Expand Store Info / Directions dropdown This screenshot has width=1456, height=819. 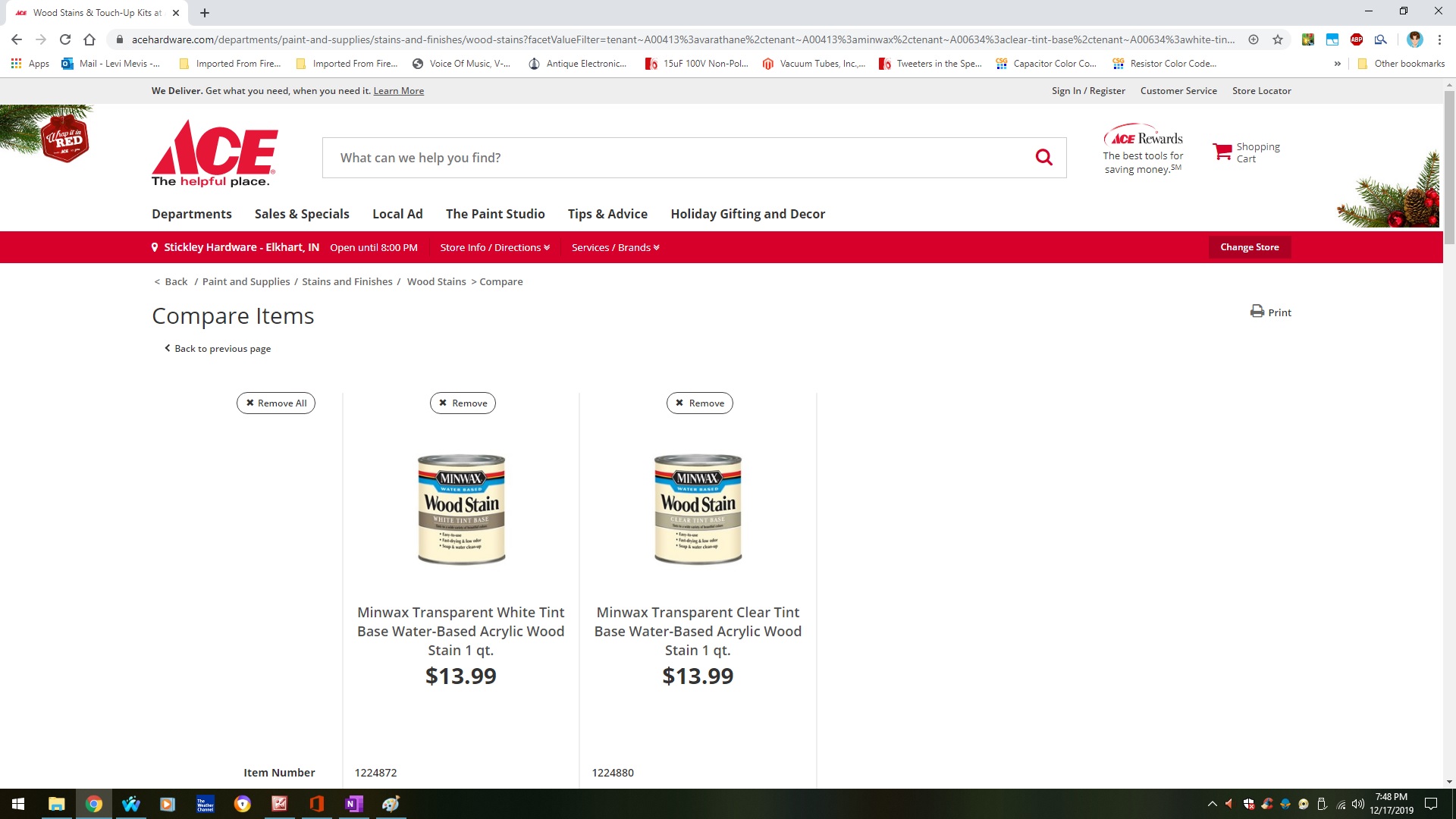tap(494, 247)
